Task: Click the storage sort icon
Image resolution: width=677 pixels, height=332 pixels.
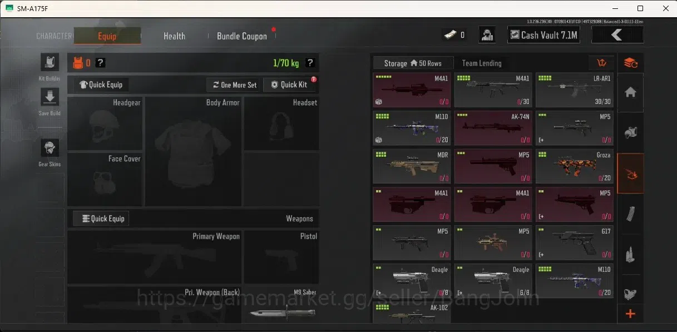Action: (x=601, y=63)
